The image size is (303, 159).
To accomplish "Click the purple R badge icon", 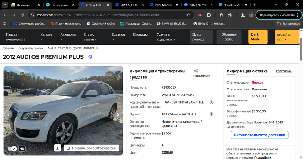I will pyautogui.click(x=90, y=57).
